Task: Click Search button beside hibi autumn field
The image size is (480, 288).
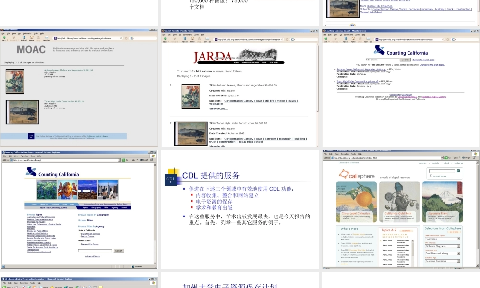Action: [x=406, y=60]
